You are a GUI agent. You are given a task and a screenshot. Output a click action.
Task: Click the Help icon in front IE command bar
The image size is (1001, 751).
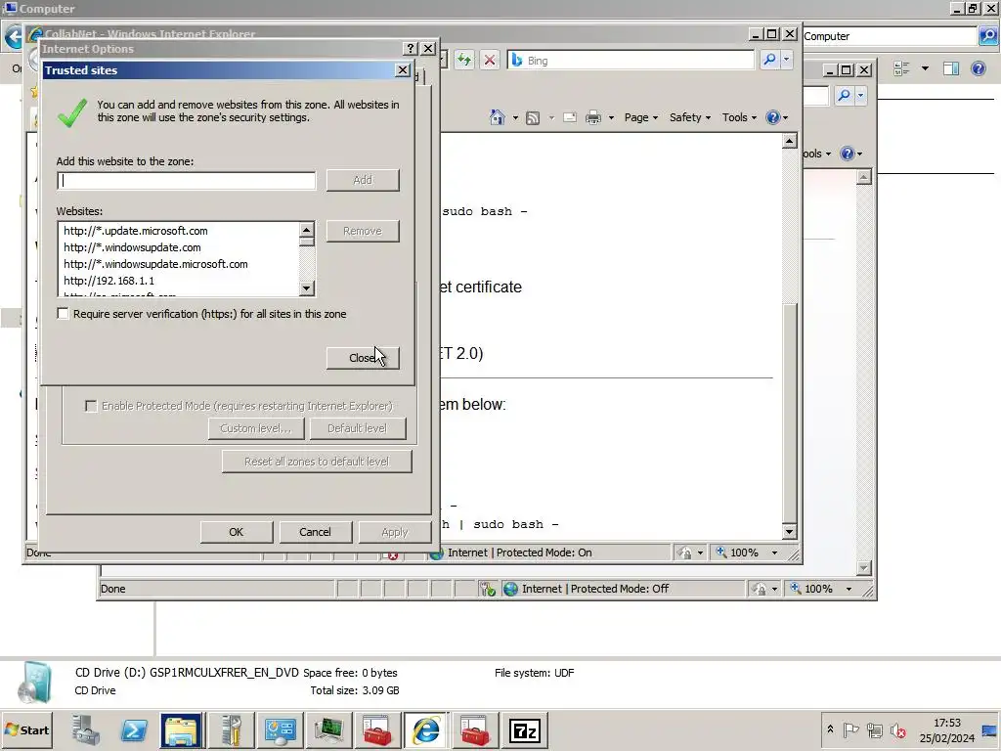[773, 117]
